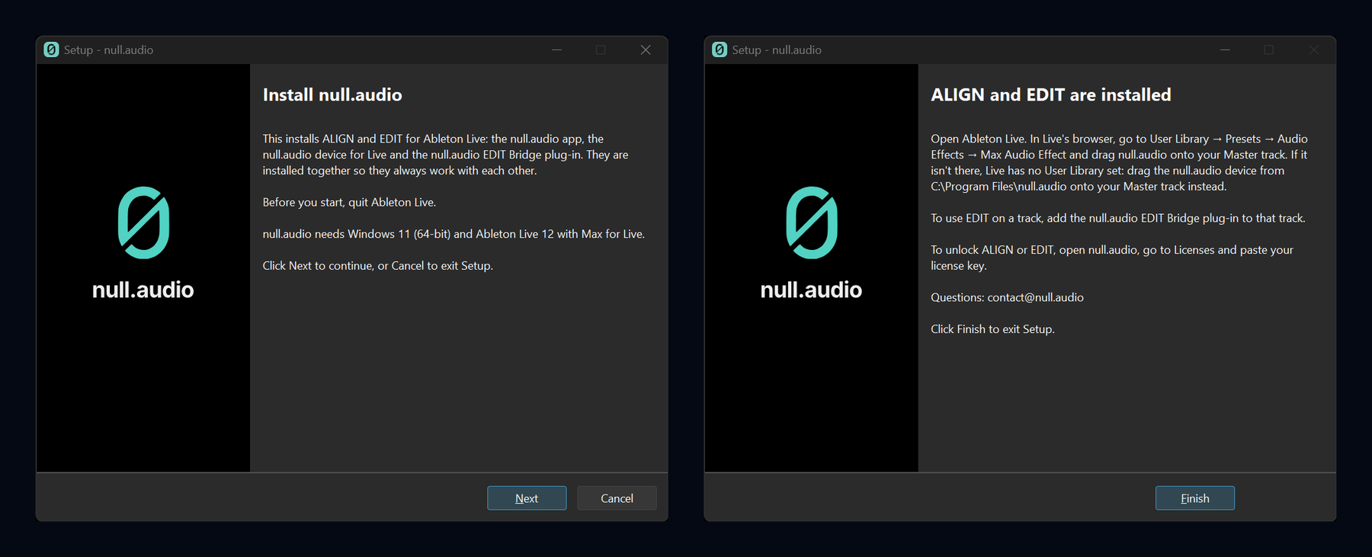Click the "ALIGN and EDIT are installed" heading
This screenshot has height=557, width=1372.
1051,94
